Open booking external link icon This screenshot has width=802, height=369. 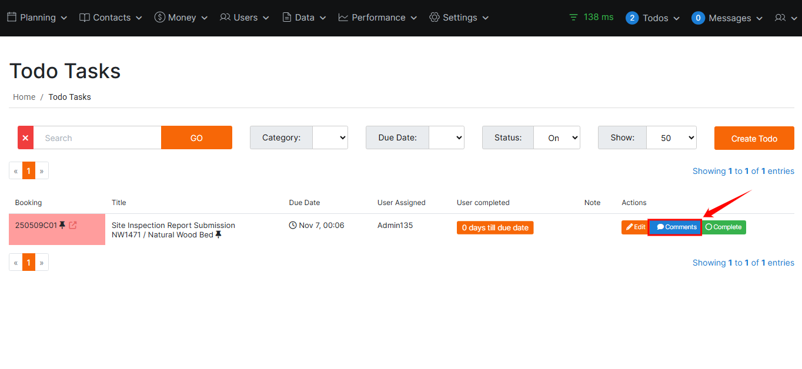73,225
